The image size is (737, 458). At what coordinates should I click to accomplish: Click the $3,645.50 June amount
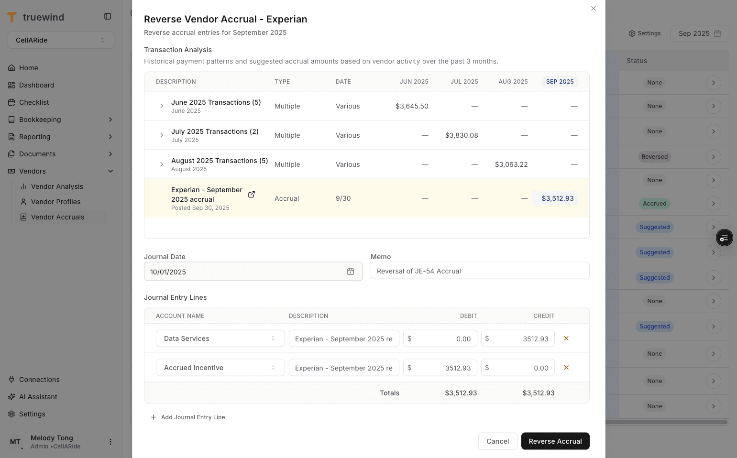point(412,106)
